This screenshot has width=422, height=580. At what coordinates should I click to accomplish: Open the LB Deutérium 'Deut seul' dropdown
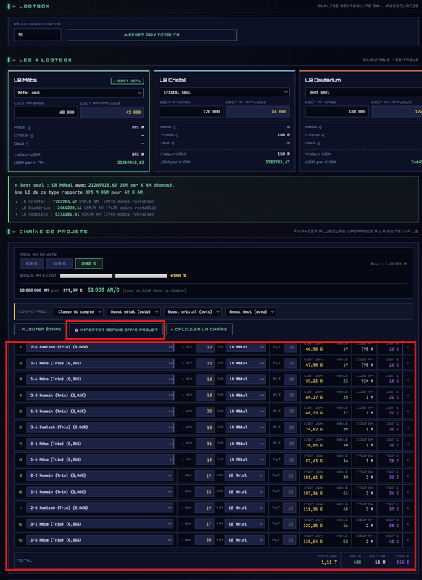pos(363,92)
